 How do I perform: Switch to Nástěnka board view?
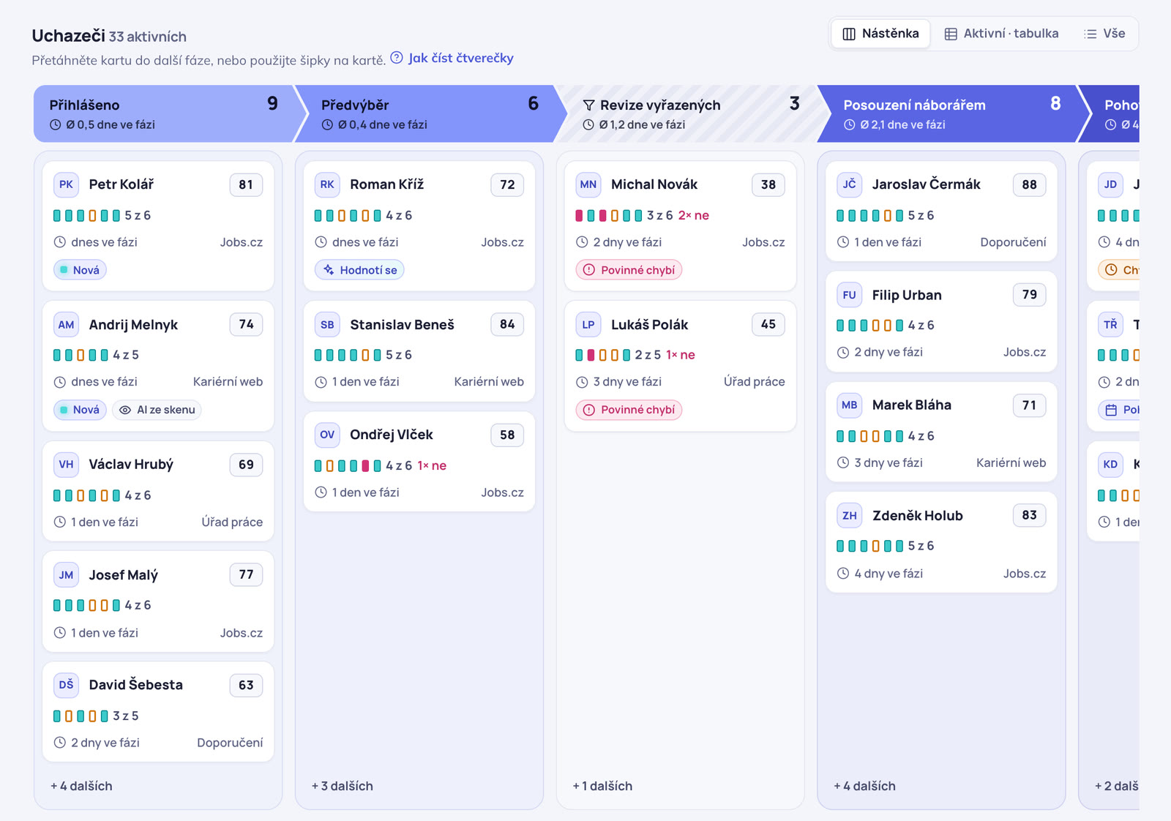(880, 34)
